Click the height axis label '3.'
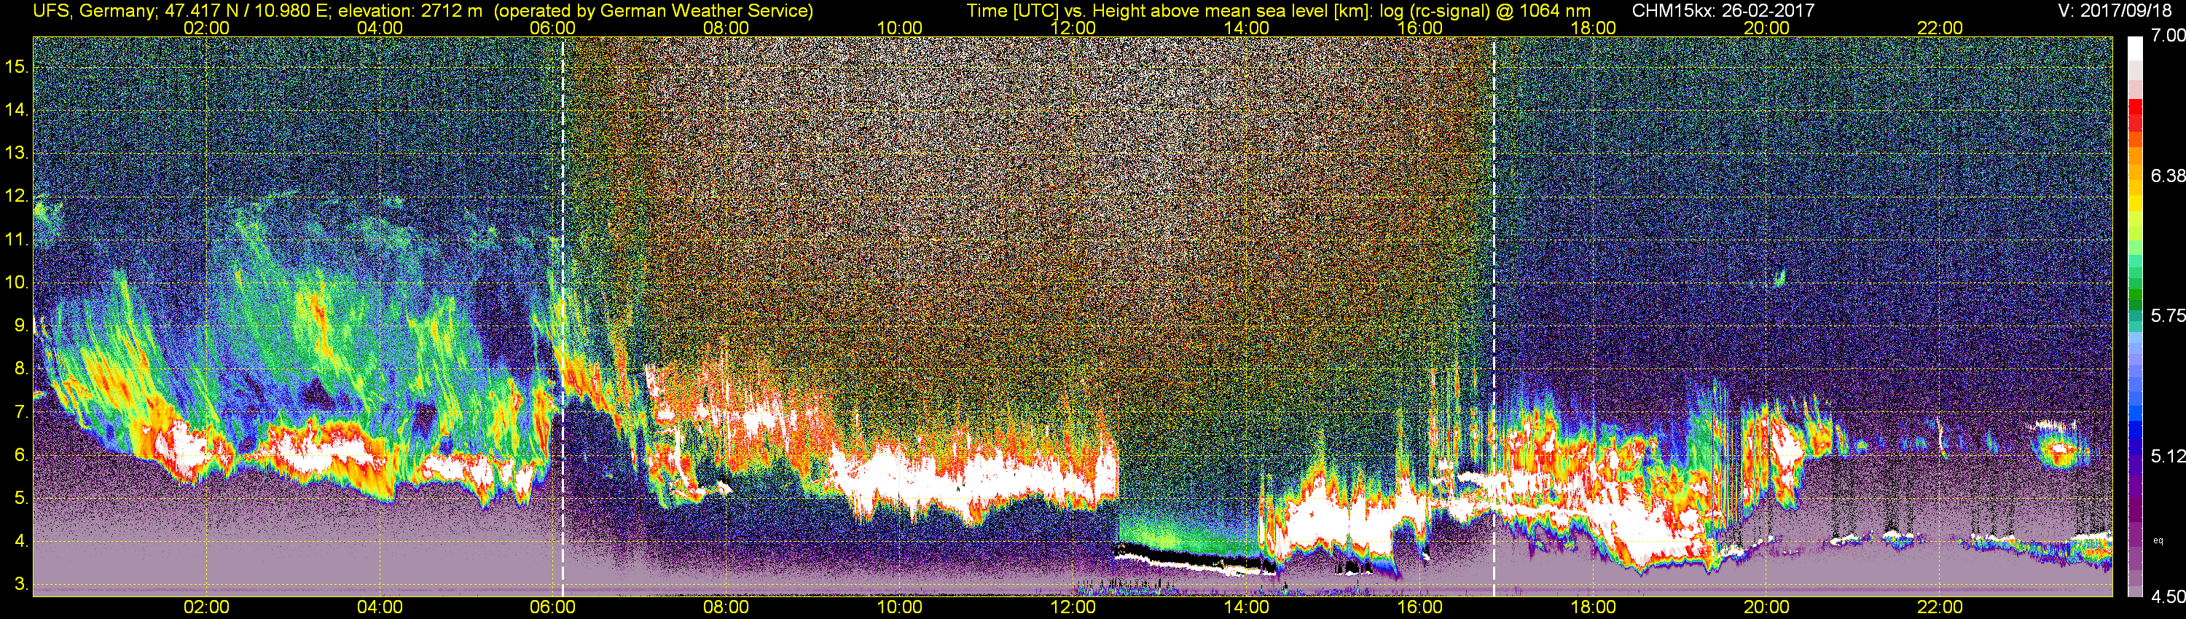The image size is (2186, 619). pos(21,584)
